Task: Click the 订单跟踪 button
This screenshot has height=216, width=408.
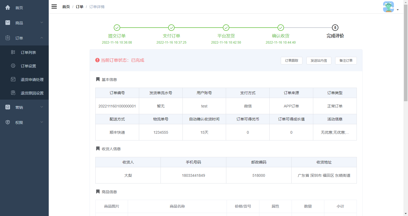Action: (x=292, y=61)
